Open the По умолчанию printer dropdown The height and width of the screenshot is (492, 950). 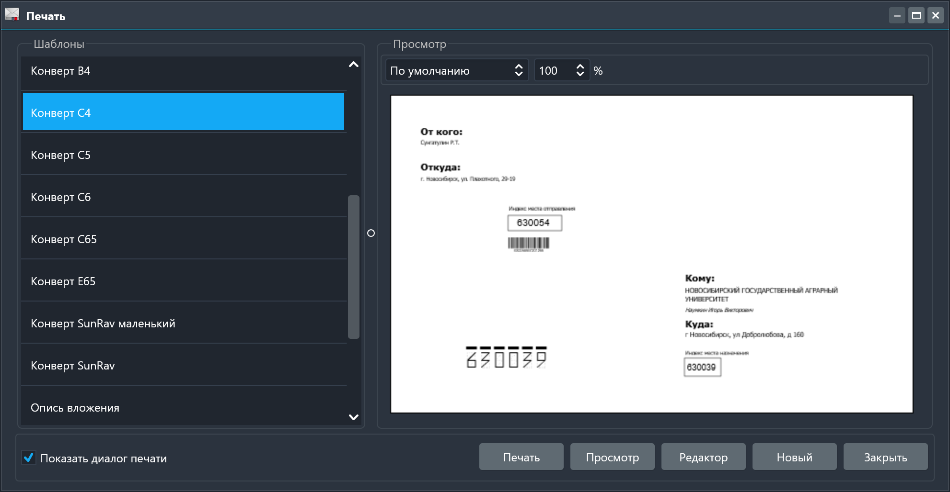point(457,70)
